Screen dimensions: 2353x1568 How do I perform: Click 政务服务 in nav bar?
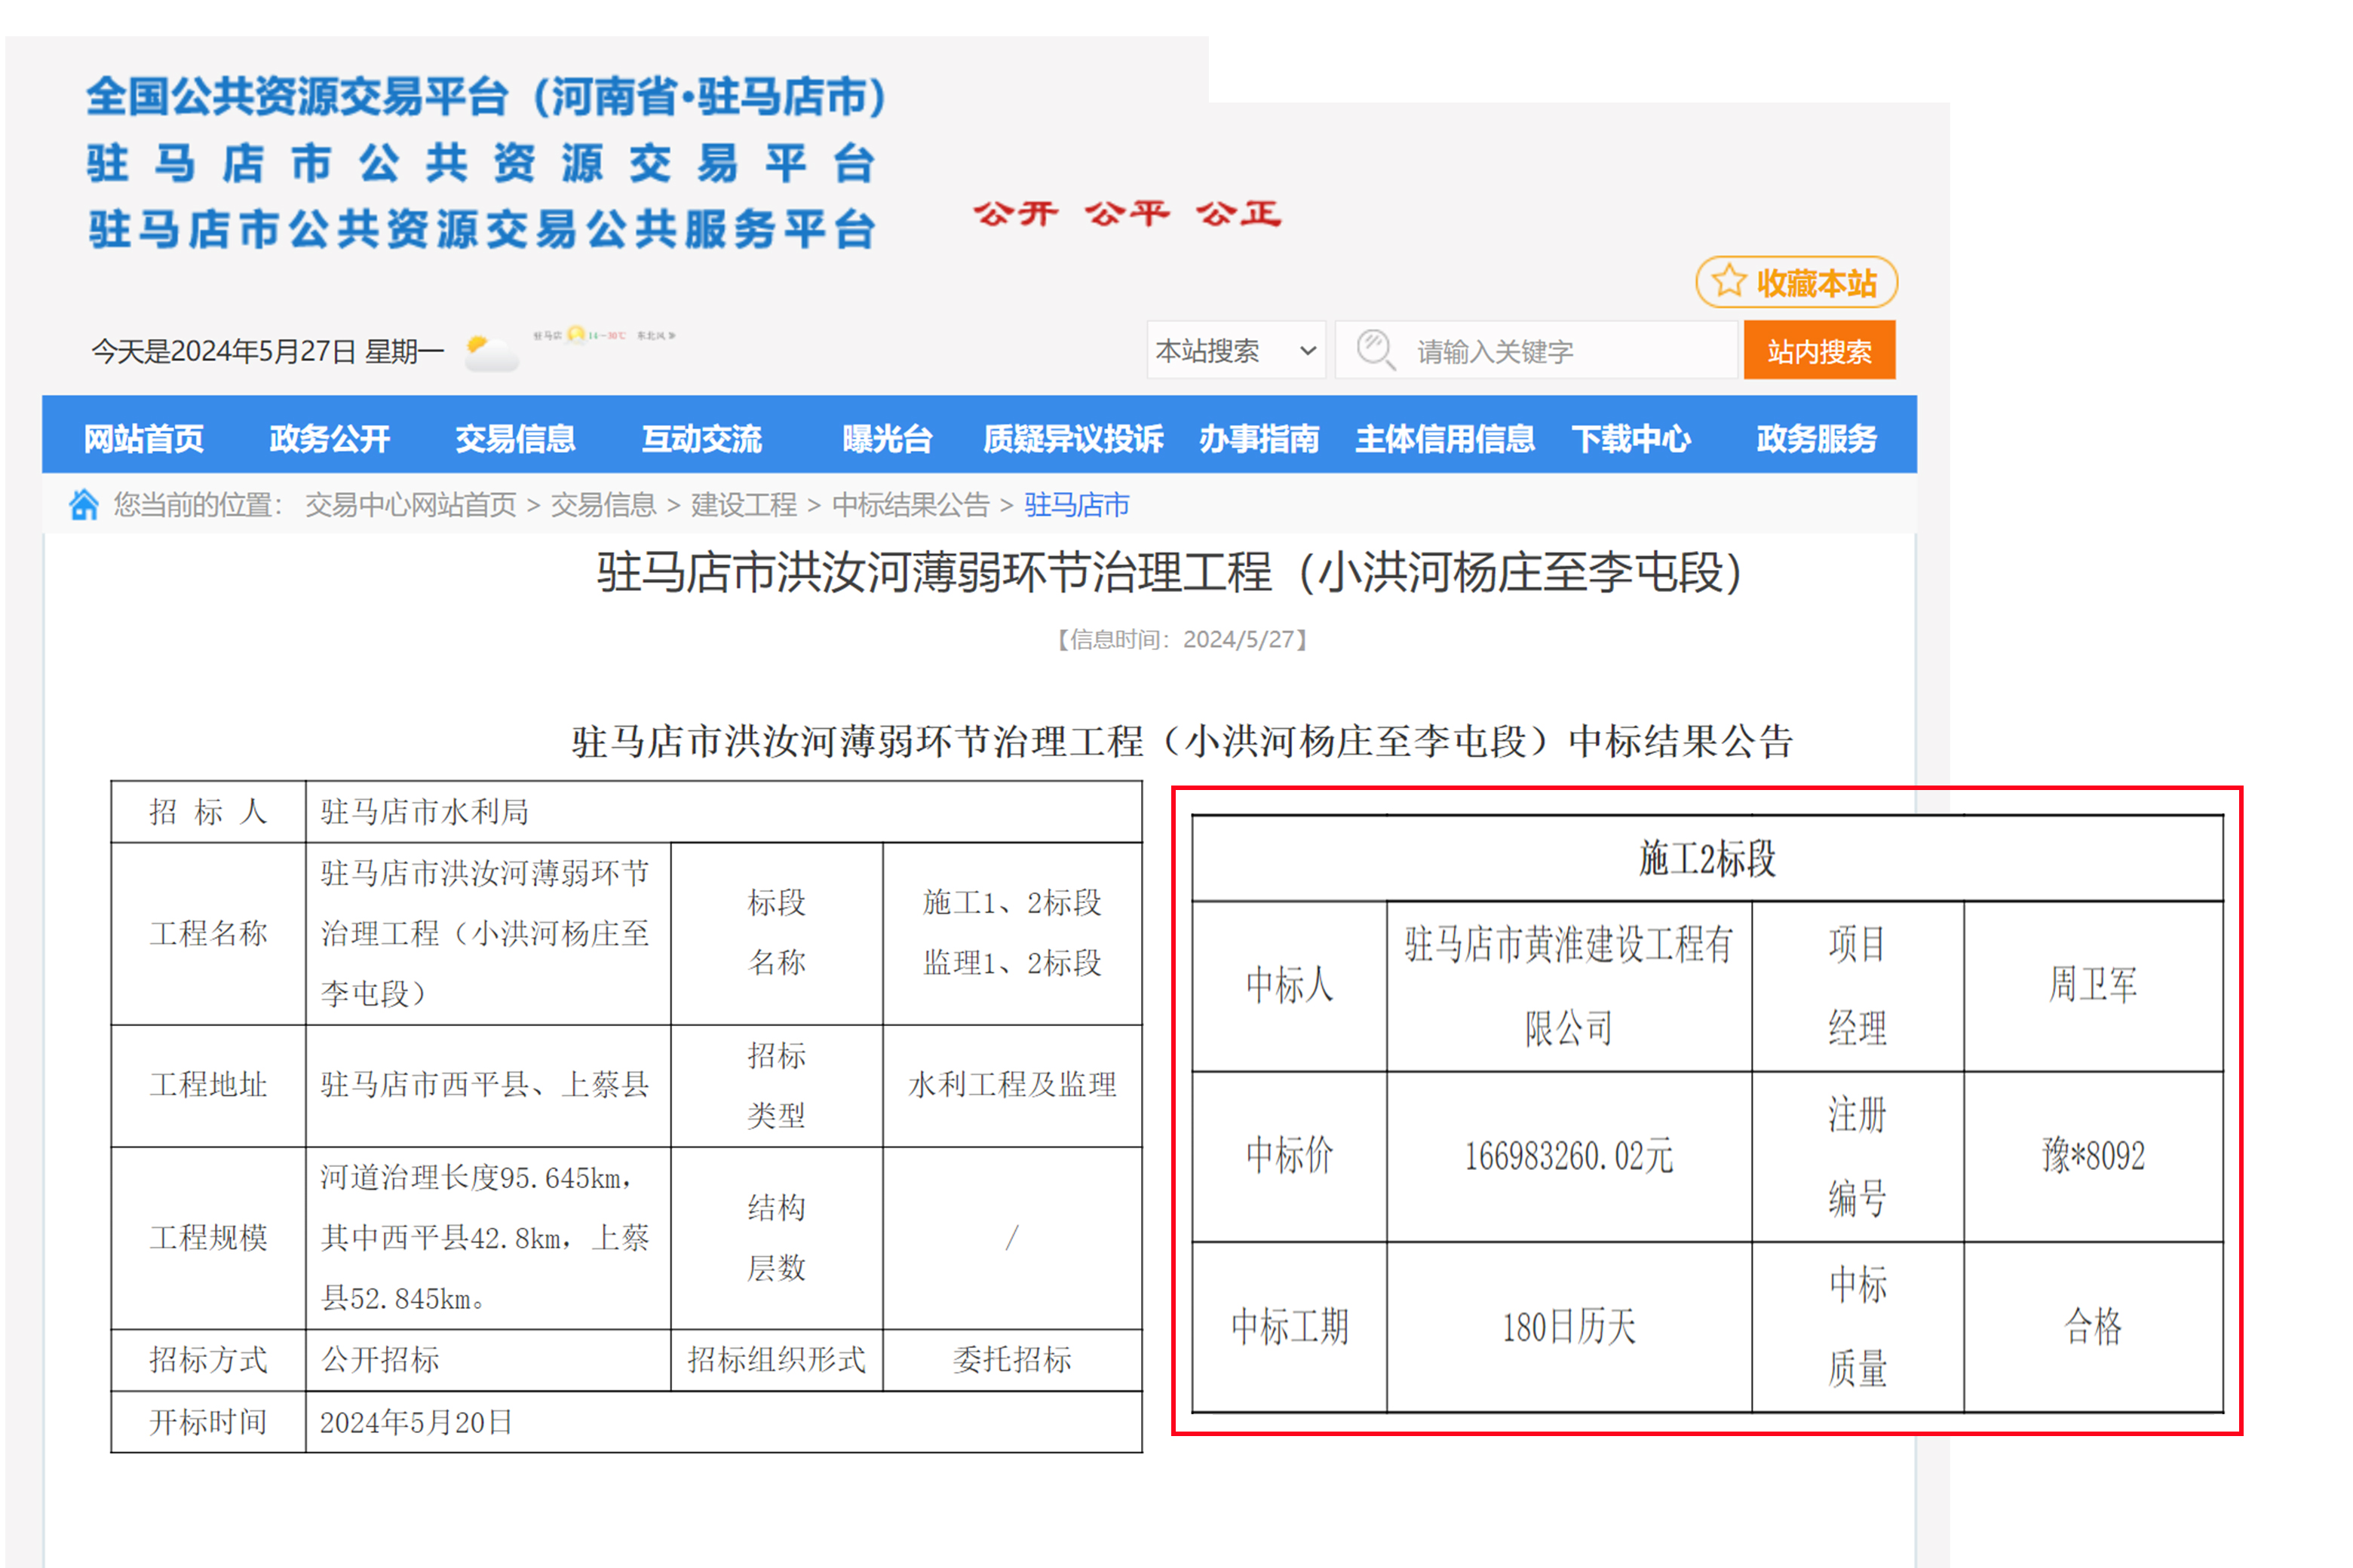pos(1816,438)
